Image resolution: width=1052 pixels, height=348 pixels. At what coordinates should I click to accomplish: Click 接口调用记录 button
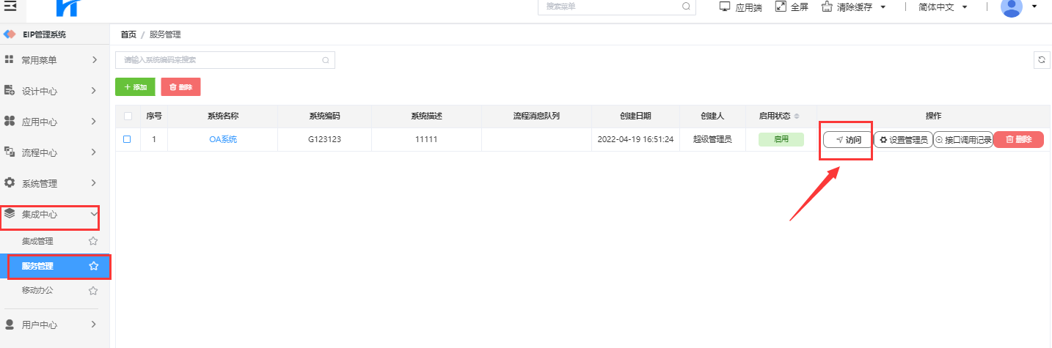click(963, 139)
